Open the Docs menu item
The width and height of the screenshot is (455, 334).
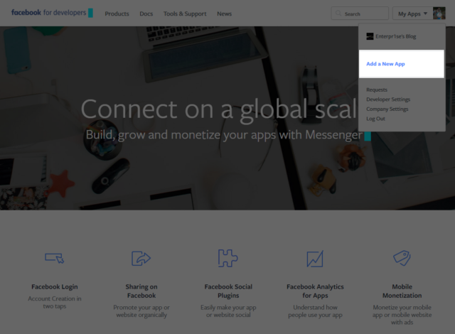tap(146, 14)
